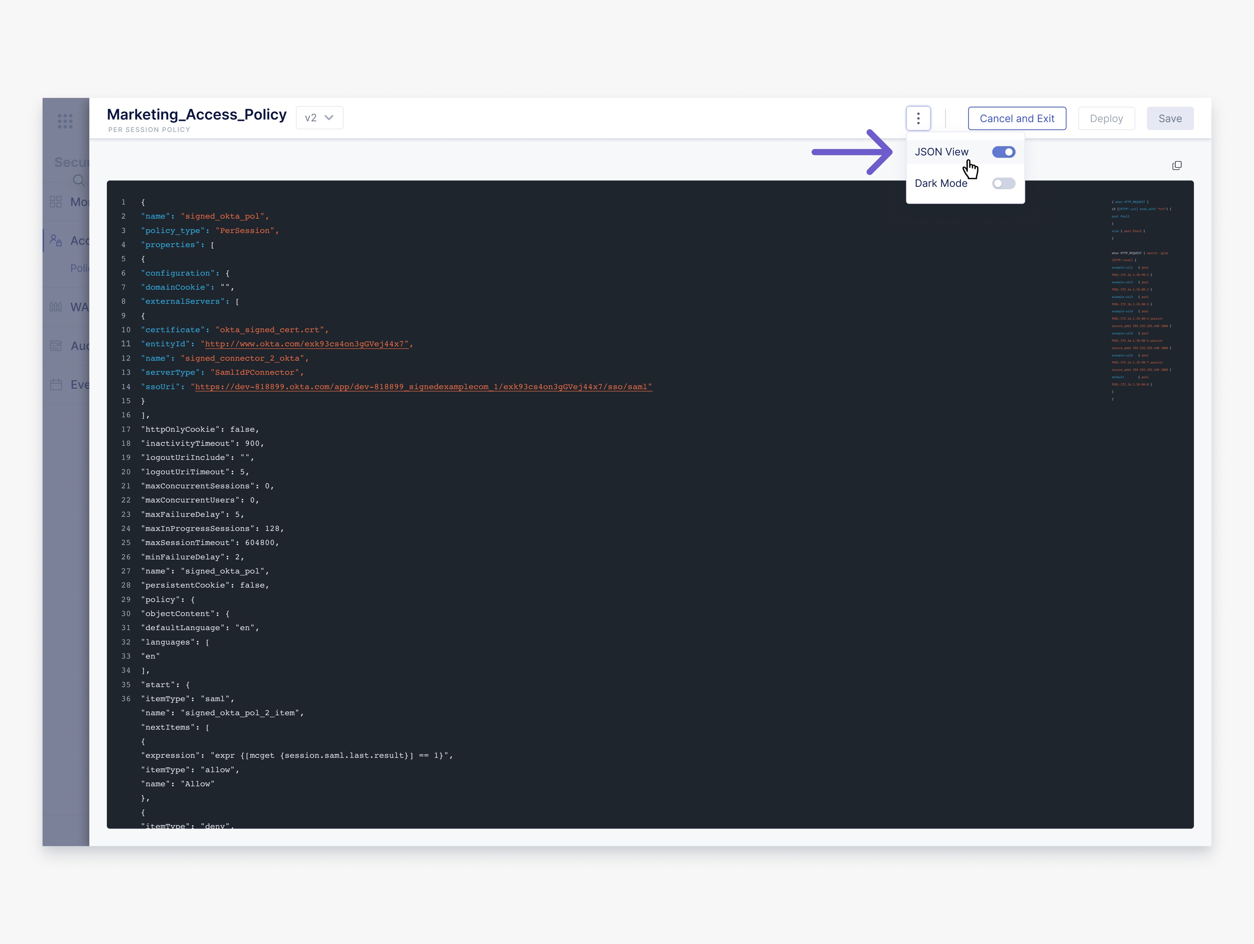Screen dimensions: 1254x944
Task: Click the Events calendar sidebar icon
Action: point(55,384)
